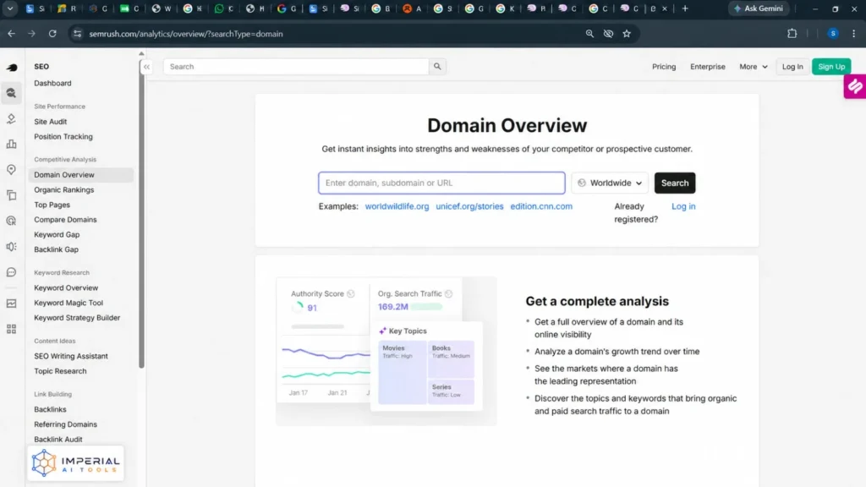Open the Local map pin icon
866x487 pixels.
coord(11,169)
